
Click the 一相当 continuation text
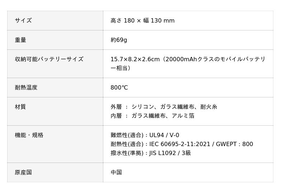(121, 68)
